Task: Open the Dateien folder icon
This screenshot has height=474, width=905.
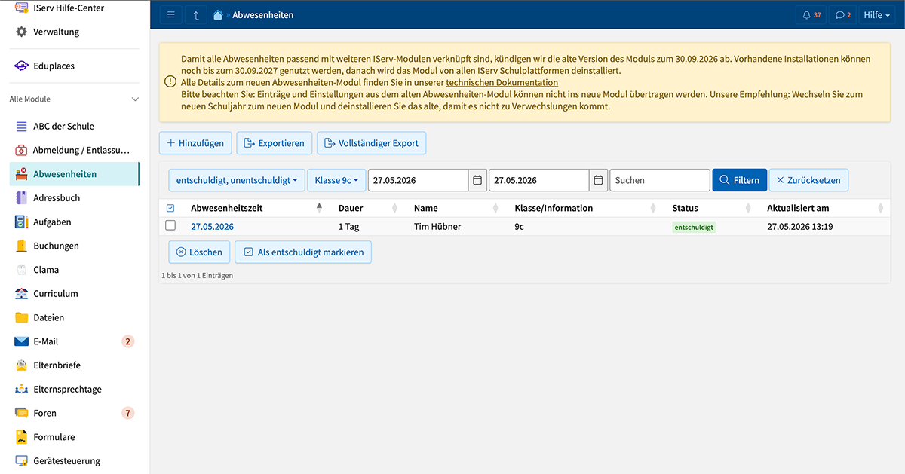Action: click(21, 317)
